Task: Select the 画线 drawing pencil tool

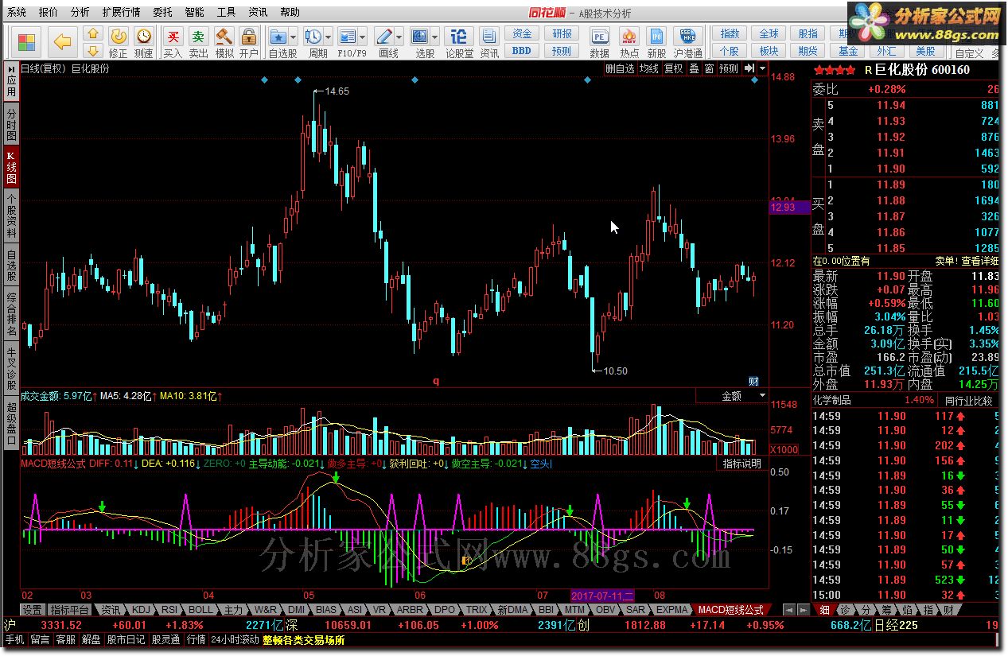Action: (383, 37)
